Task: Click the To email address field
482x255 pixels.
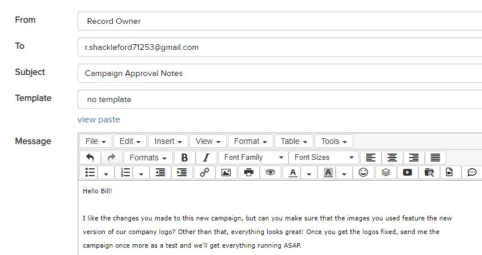Action: coord(280,47)
